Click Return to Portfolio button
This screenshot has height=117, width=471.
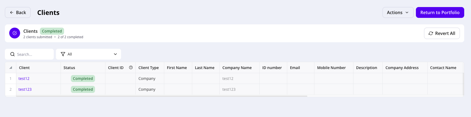click(440, 12)
